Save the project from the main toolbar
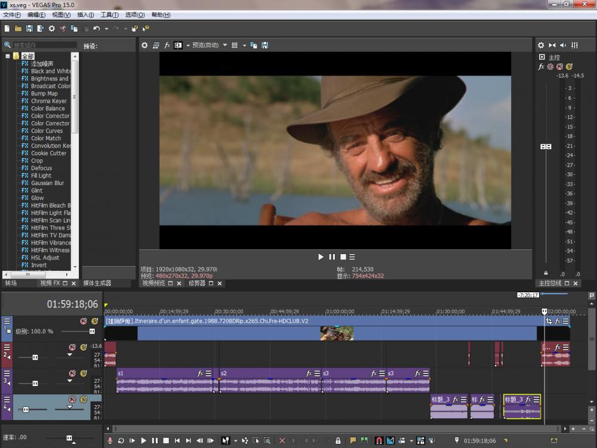 click(x=29, y=29)
